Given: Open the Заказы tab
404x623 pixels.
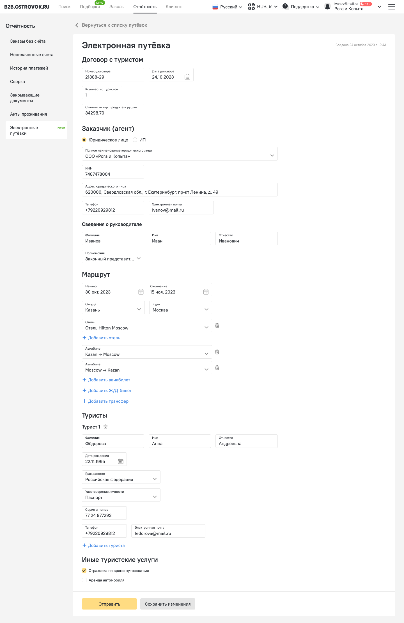Looking at the screenshot, I should point(117,6).
